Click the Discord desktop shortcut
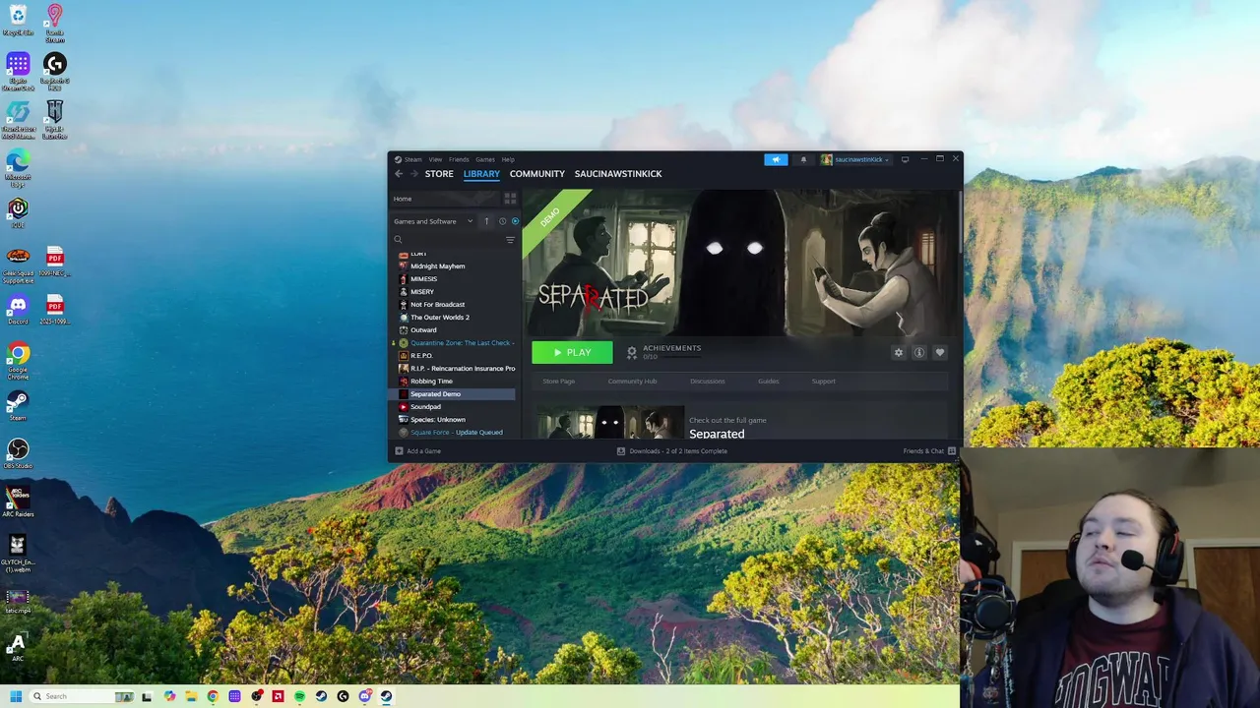The image size is (1260, 708). [x=18, y=310]
